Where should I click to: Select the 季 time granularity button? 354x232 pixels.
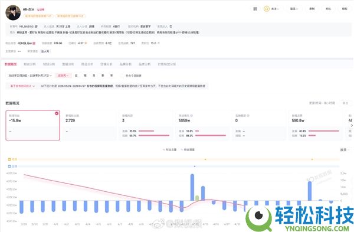103,76
